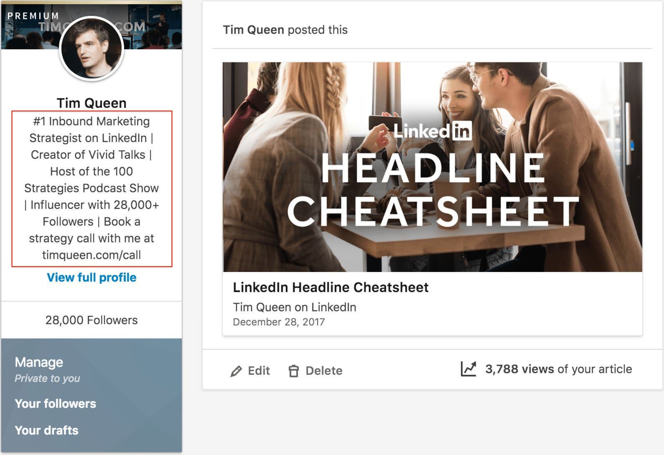The width and height of the screenshot is (664, 455).
Task: Click the Delete button label
Action: tap(324, 371)
